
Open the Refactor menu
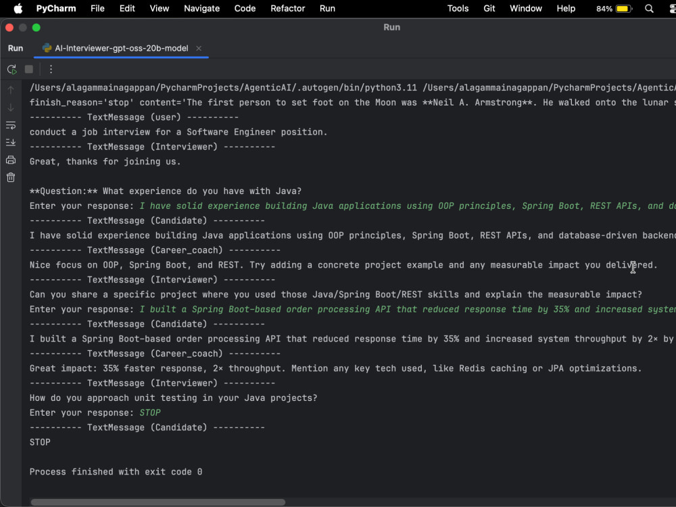(x=287, y=8)
